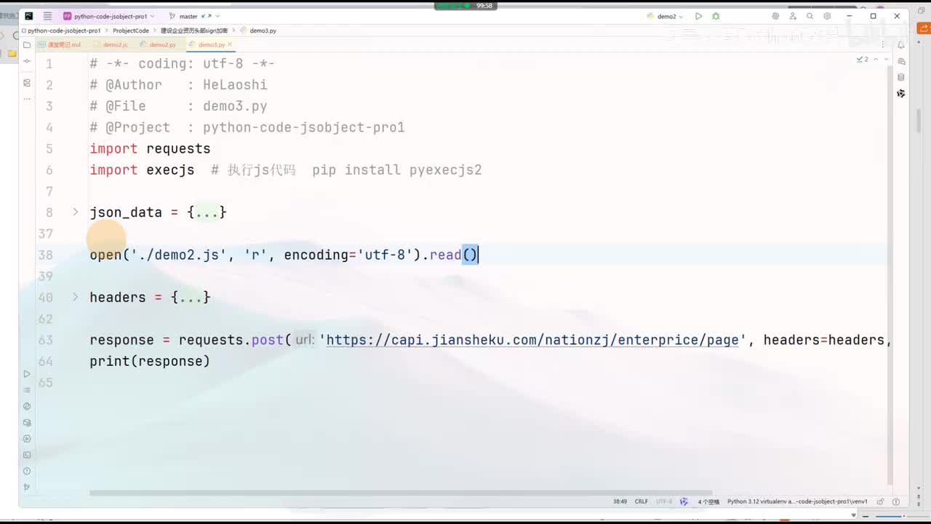Switch Python 3.12 interpreter in status bar
Screen dimensions: 931x524
797,501
